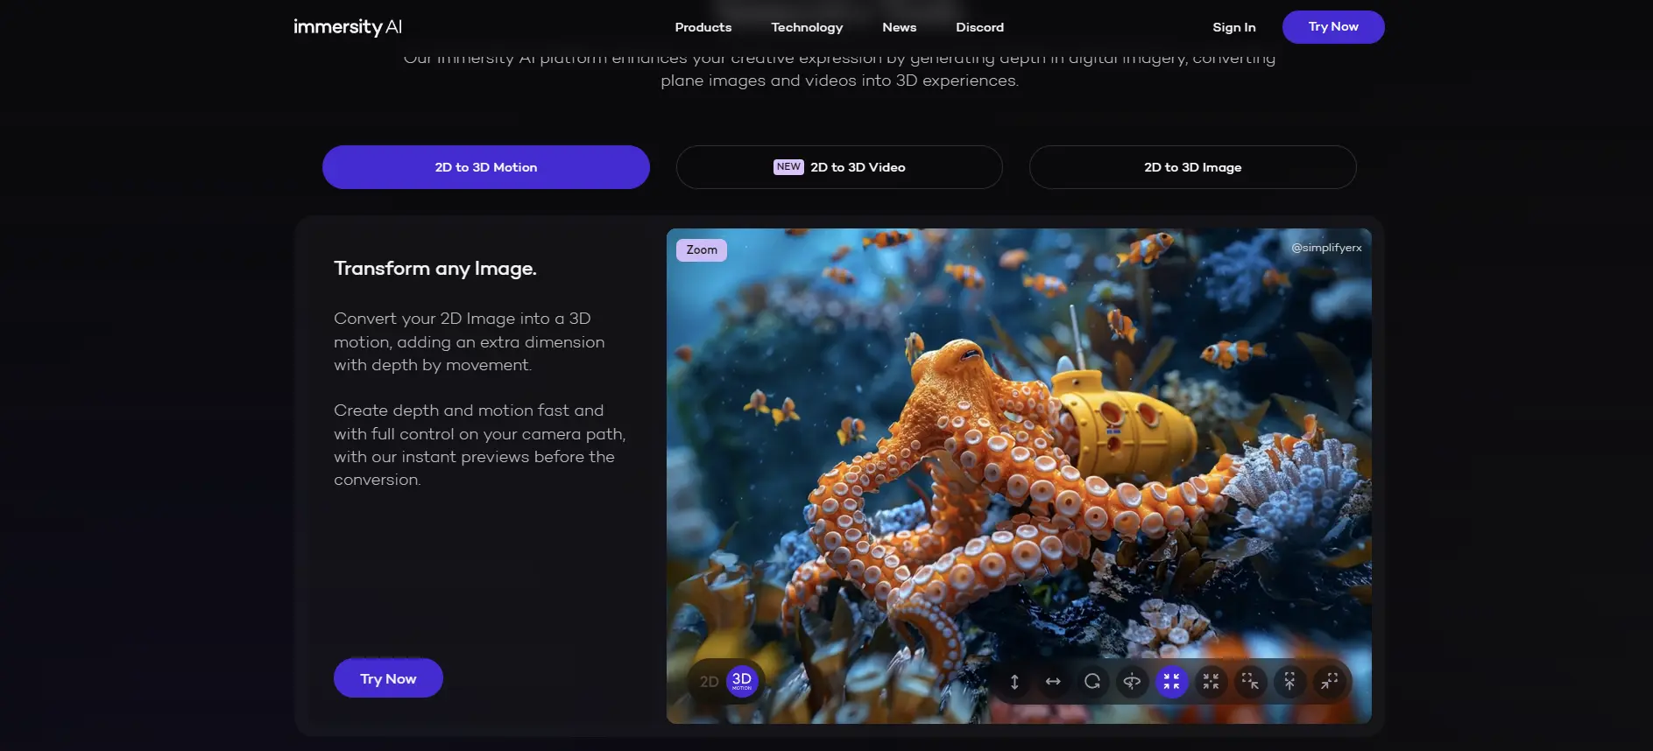Image resolution: width=1653 pixels, height=751 pixels.
Task: Open the Products menu
Action: [x=703, y=27]
